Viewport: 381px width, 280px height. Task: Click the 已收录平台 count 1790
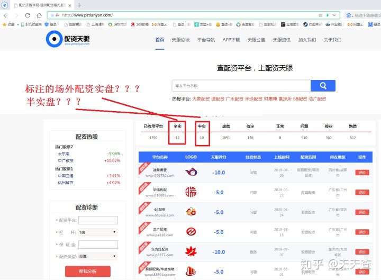pos(153,138)
